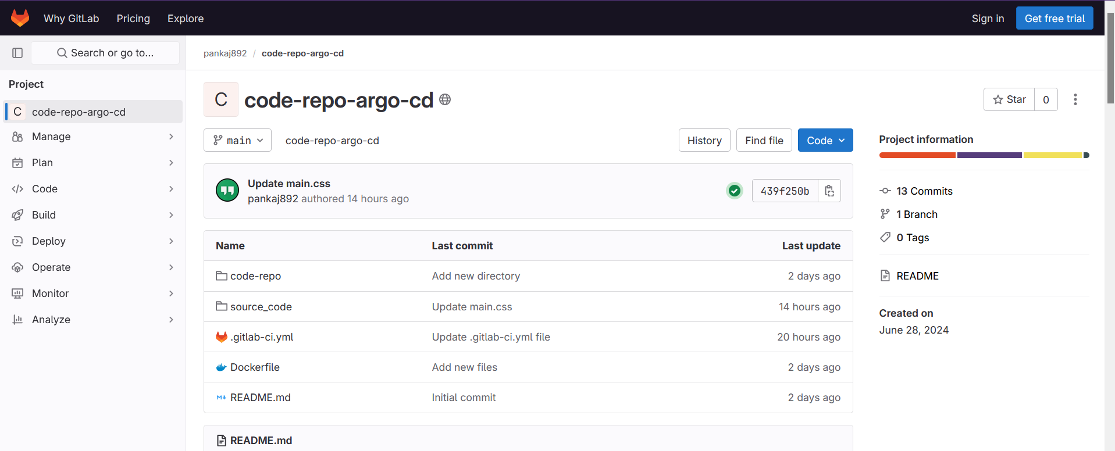Expand the Build section chevron

(x=171, y=215)
